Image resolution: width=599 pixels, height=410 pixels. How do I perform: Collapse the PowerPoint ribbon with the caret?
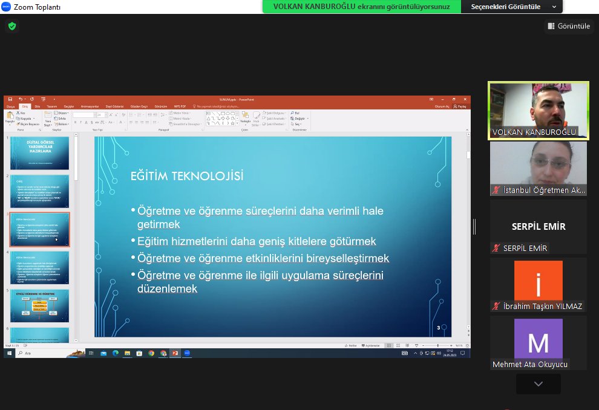click(x=467, y=130)
